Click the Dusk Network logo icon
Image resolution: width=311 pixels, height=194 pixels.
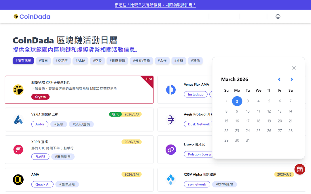tap(171, 120)
